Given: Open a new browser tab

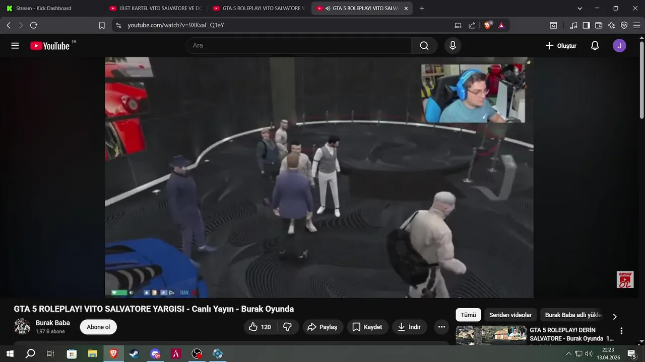Looking at the screenshot, I should 422,9.
